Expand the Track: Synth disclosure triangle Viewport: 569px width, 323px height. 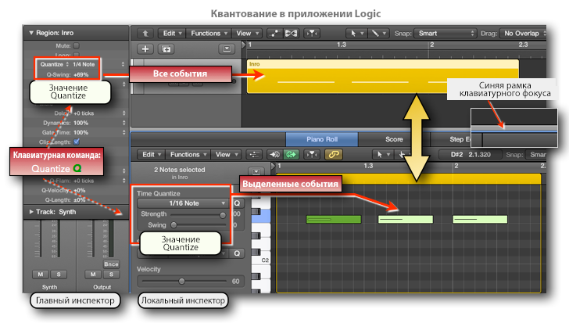pos(31,212)
